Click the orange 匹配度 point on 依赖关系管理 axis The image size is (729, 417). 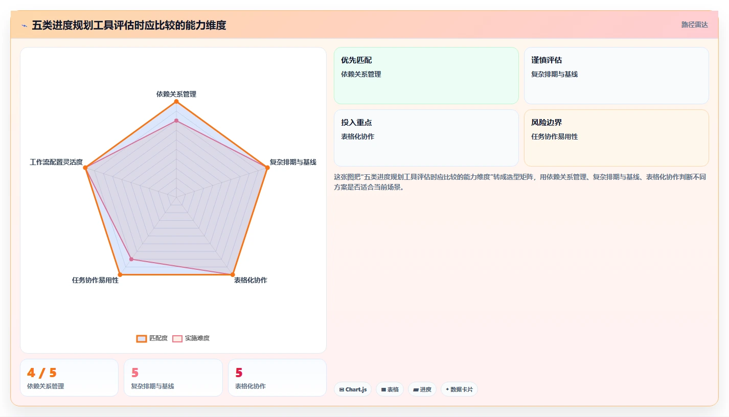[x=176, y=102]
